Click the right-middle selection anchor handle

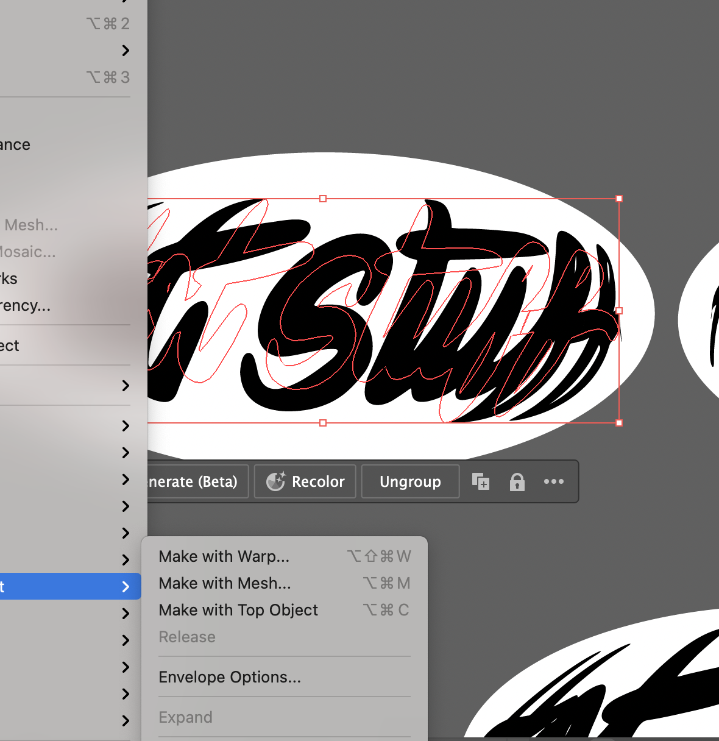(x=619, y=311)
